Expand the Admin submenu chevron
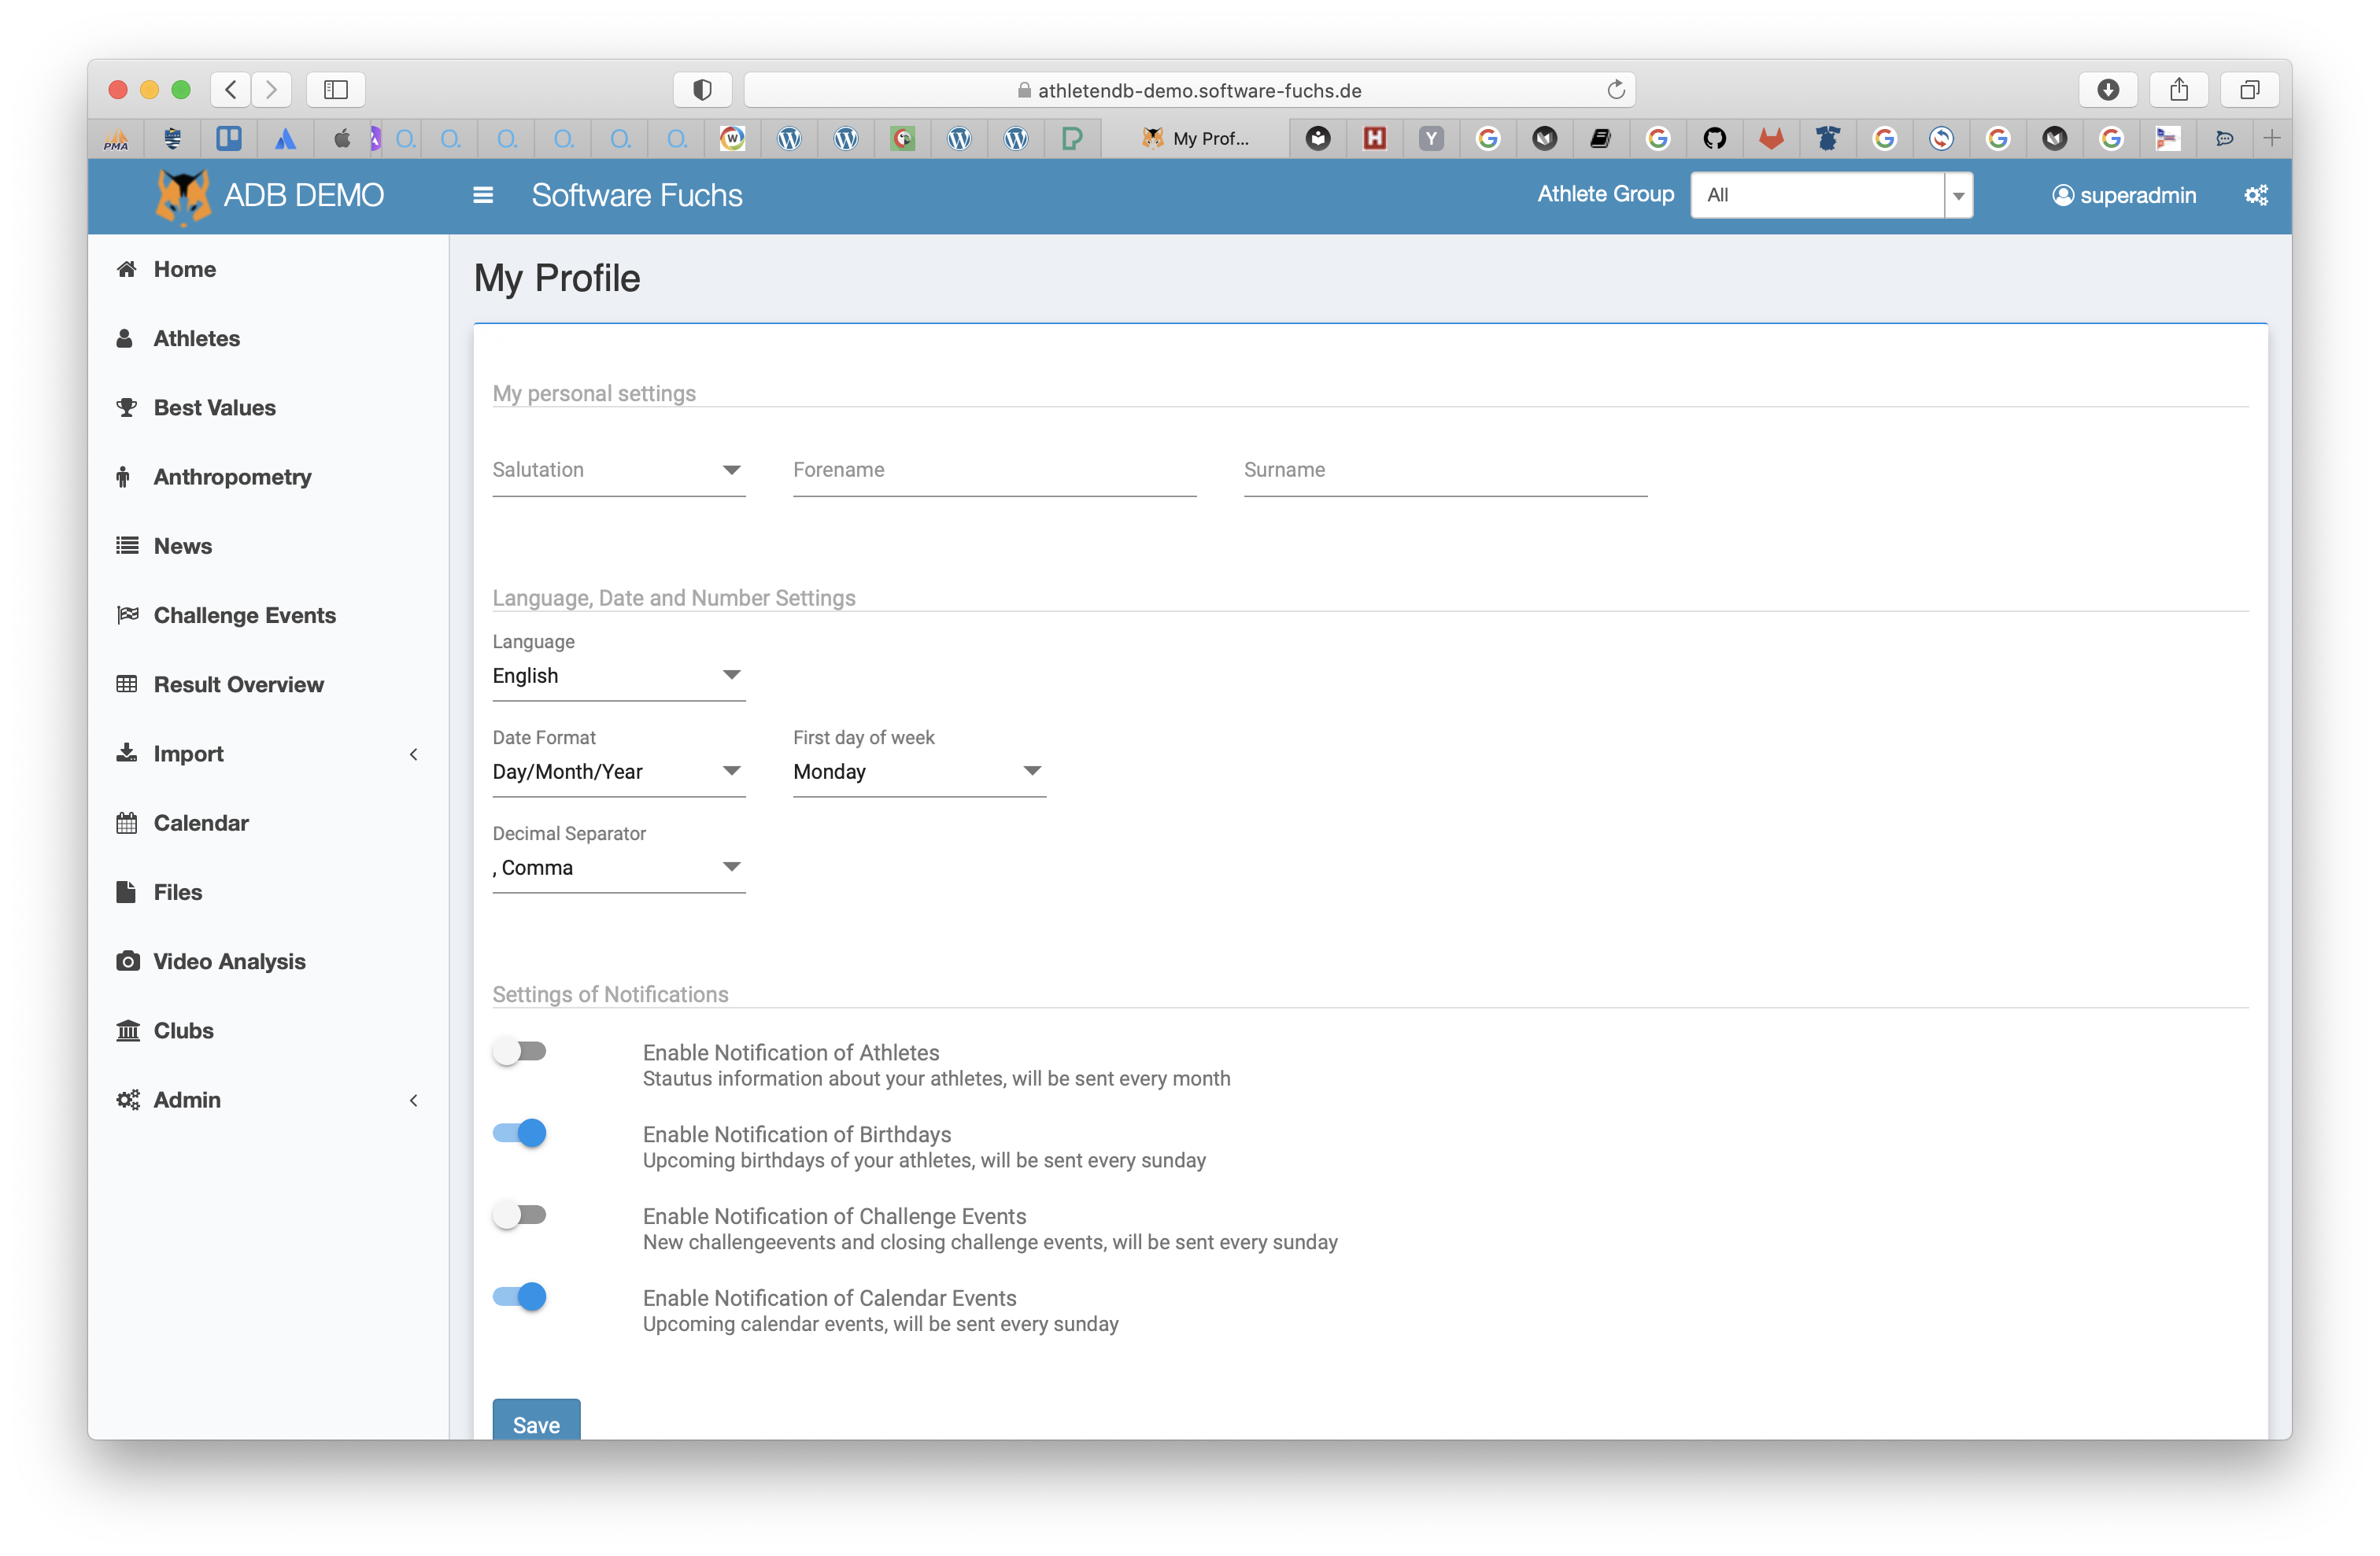The image size is (2380, 1556). (x=413, y=1101)
